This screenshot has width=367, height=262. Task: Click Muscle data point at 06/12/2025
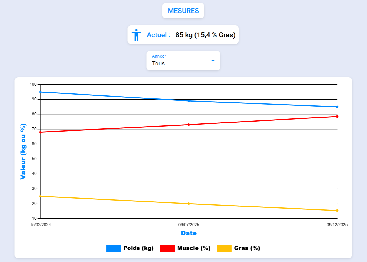tap(337, 117)
